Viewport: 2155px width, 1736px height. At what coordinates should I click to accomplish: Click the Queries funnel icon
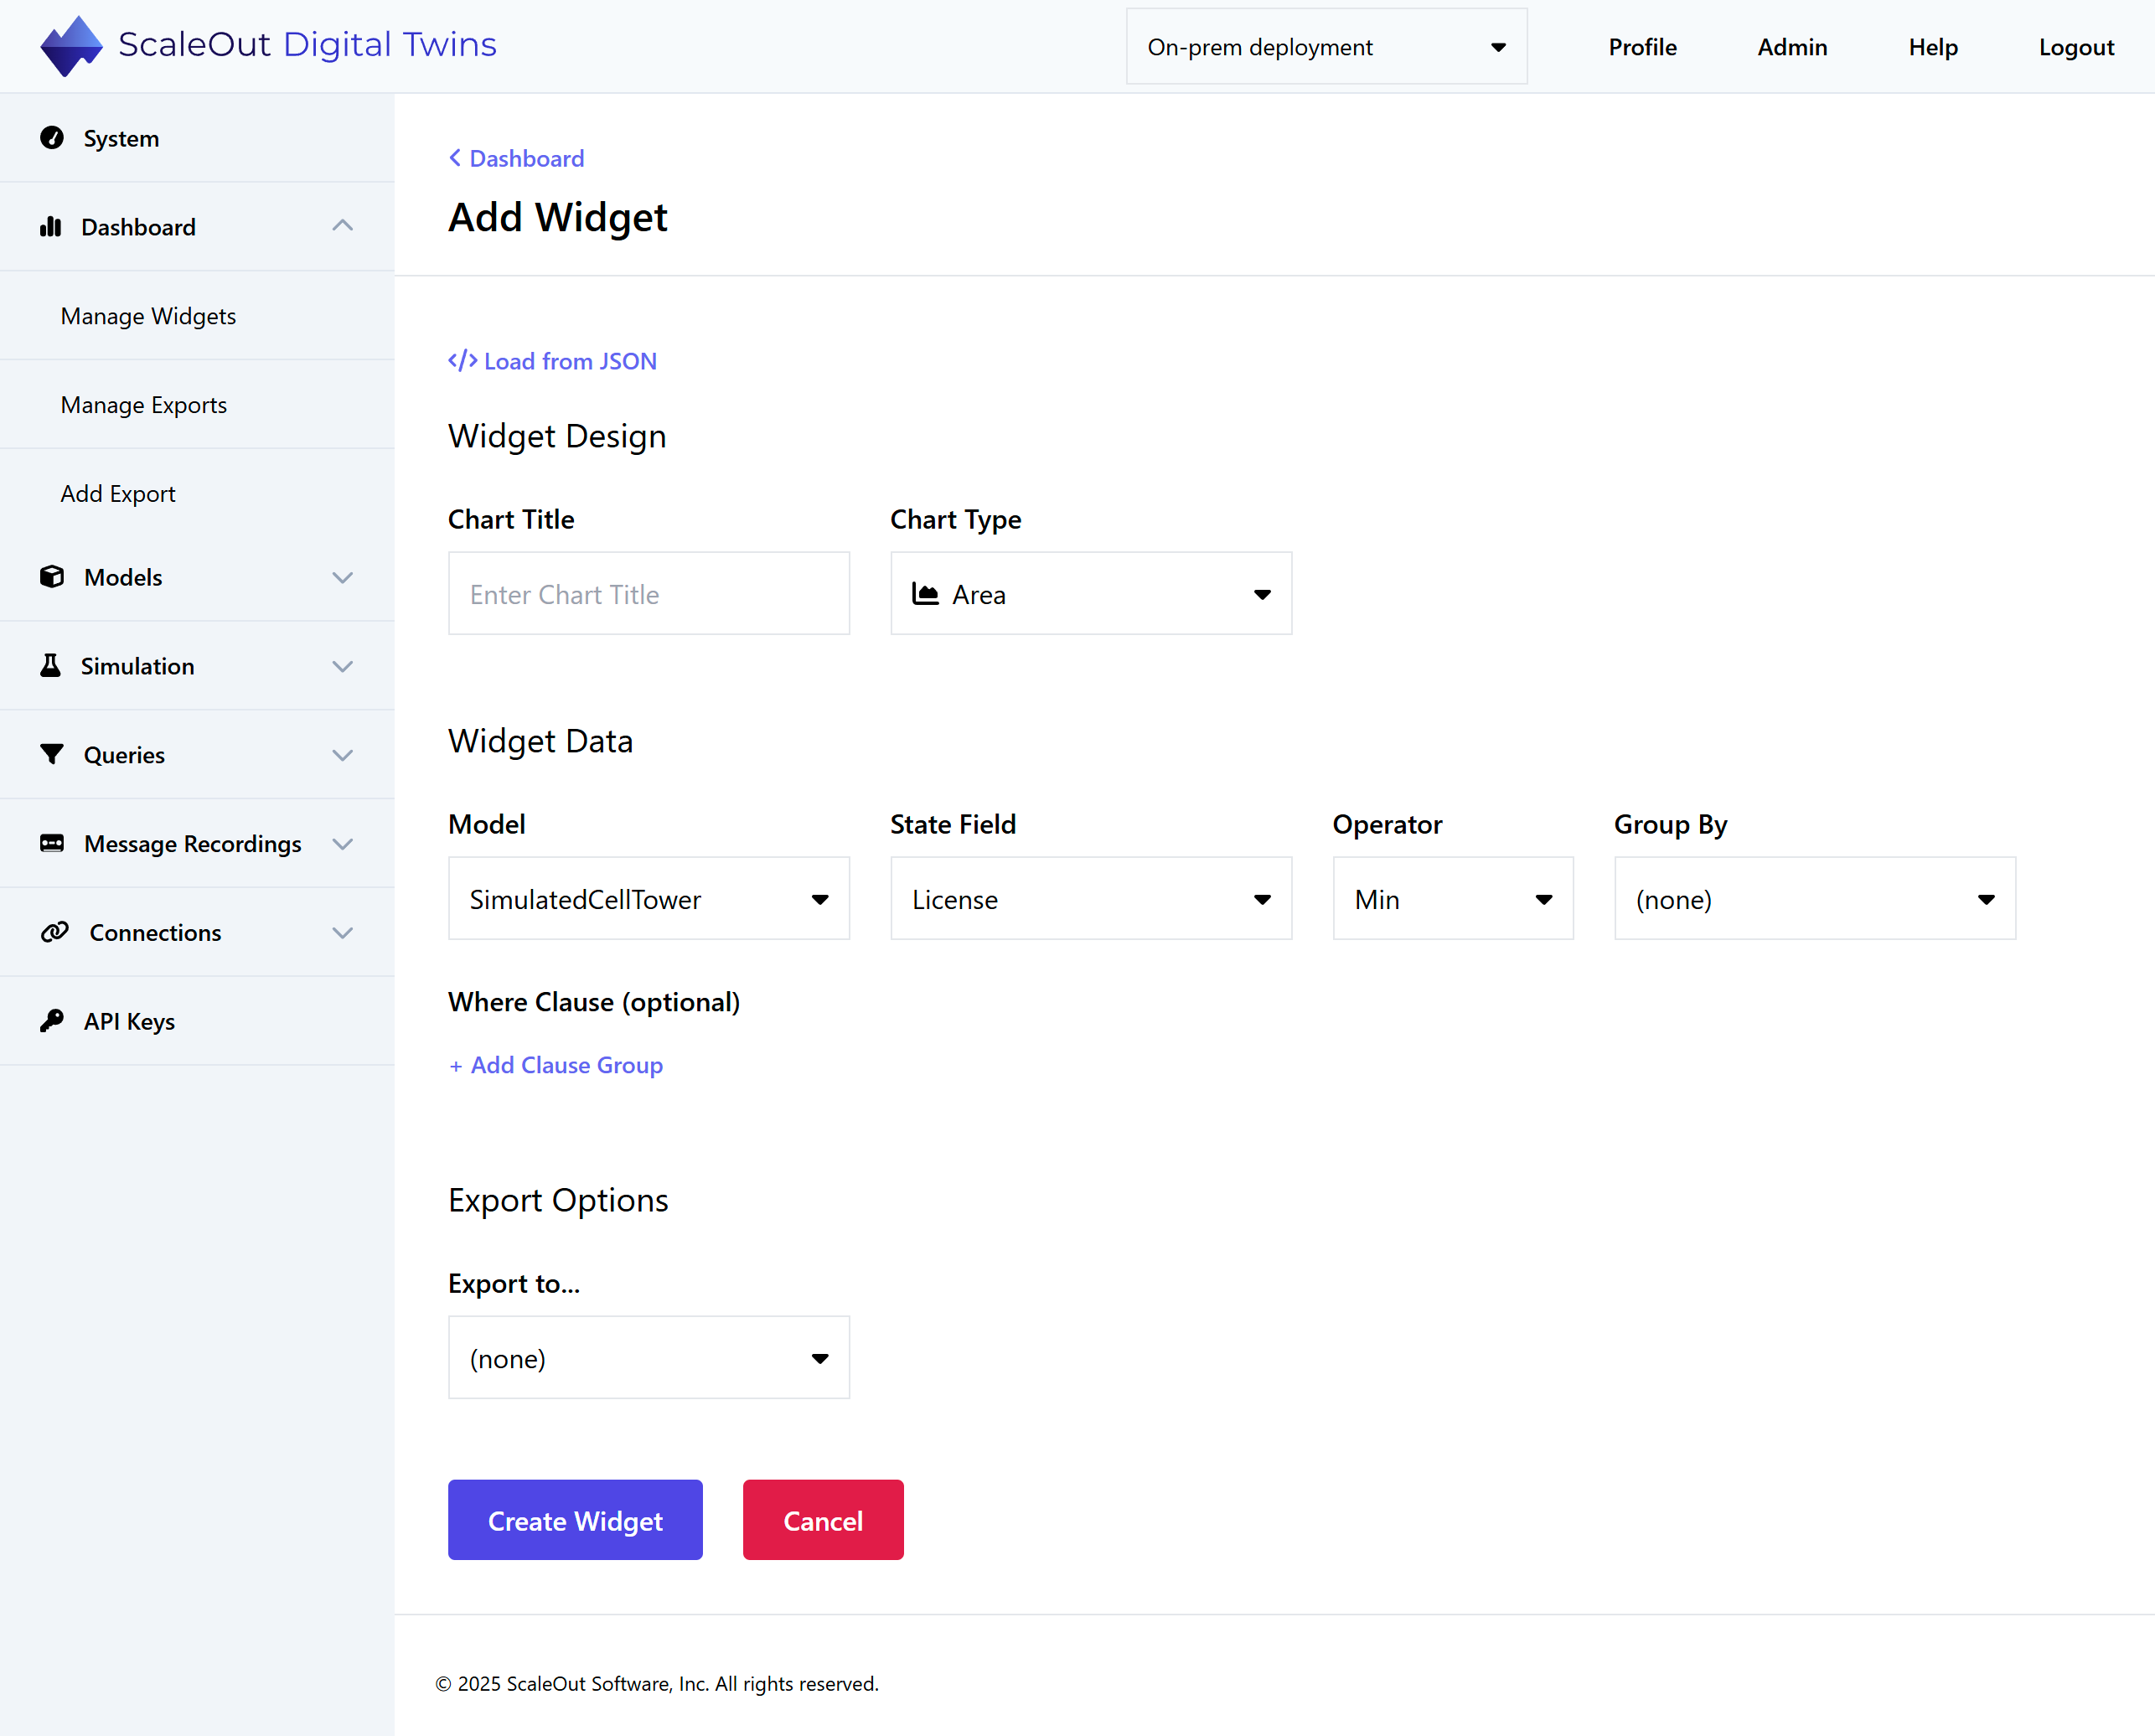[x=52, y=755]
